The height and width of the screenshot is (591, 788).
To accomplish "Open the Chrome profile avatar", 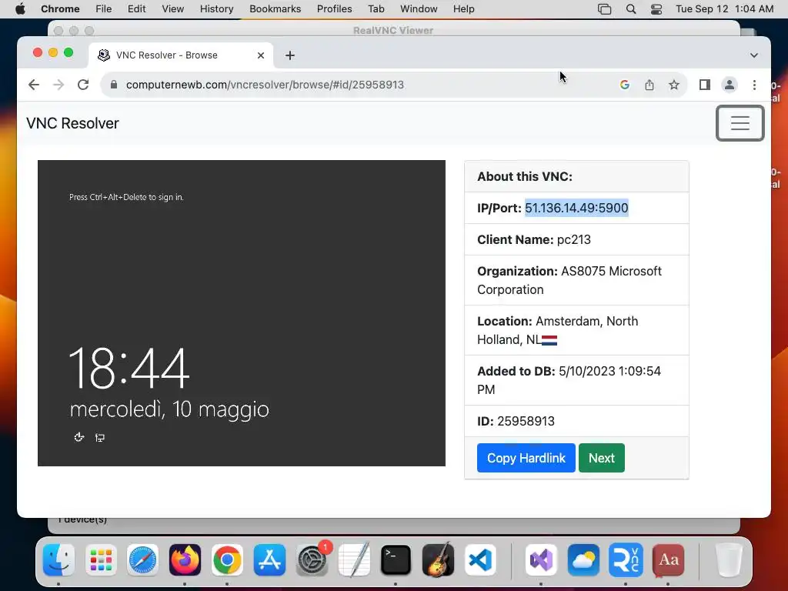I will point(730,85).
